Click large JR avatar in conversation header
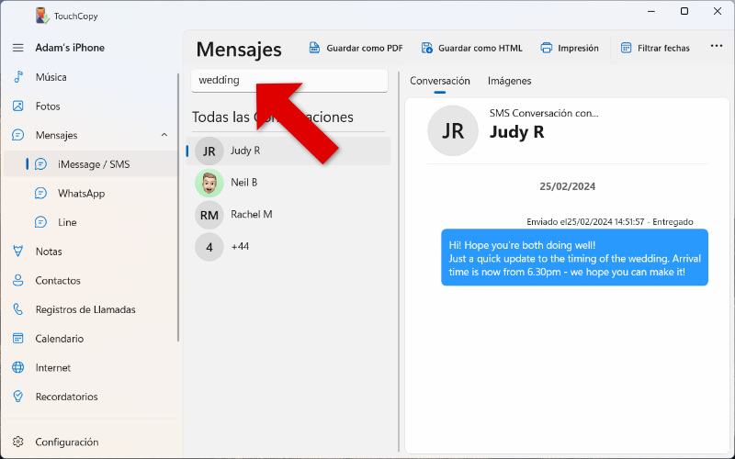 pos(453,130)
